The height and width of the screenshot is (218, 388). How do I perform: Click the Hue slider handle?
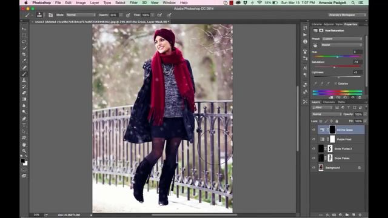coord(337,57)
